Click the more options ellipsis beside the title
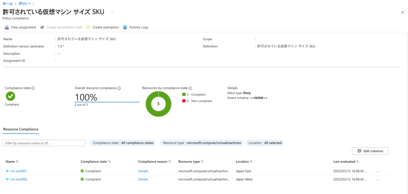The width and height of the screenshot is (408, 194). pyautogui.click(x=113, y=12)
